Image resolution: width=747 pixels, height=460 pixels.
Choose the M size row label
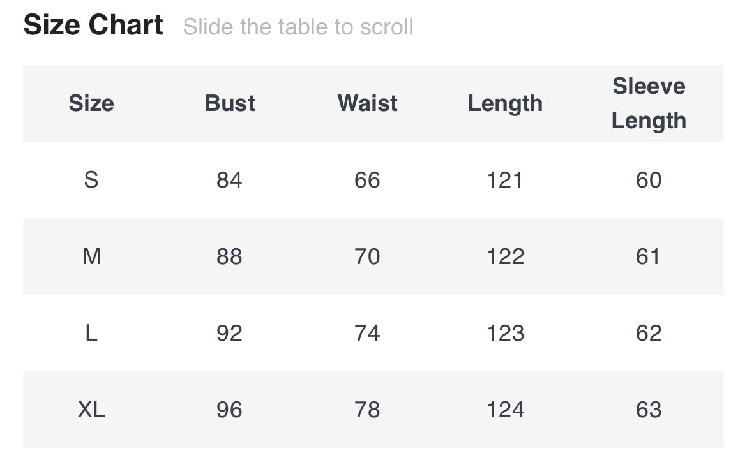(x=91, y=256)
